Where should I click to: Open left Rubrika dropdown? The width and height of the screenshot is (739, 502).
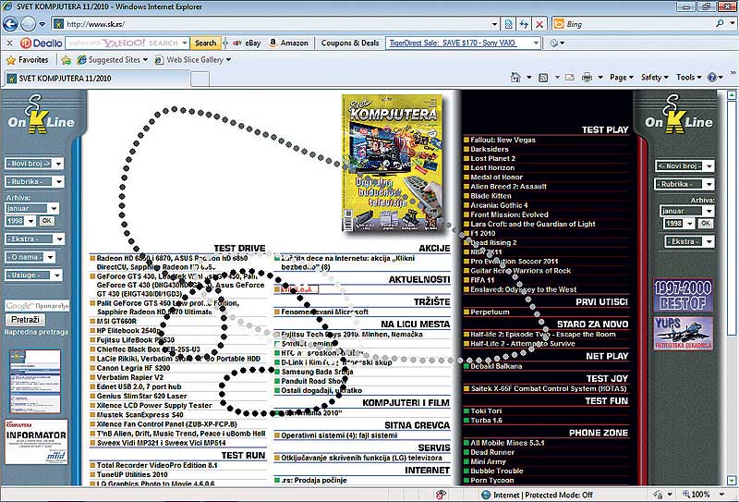pos(34,181)
